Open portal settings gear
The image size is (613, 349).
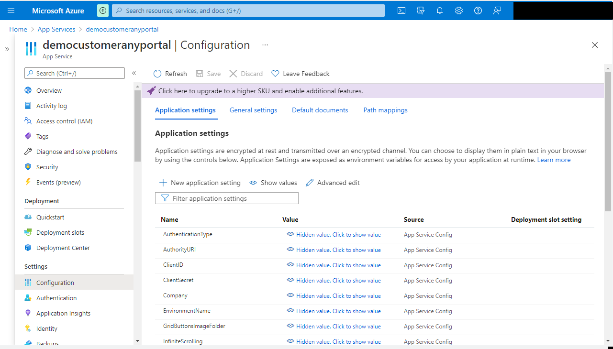[459, 11]
